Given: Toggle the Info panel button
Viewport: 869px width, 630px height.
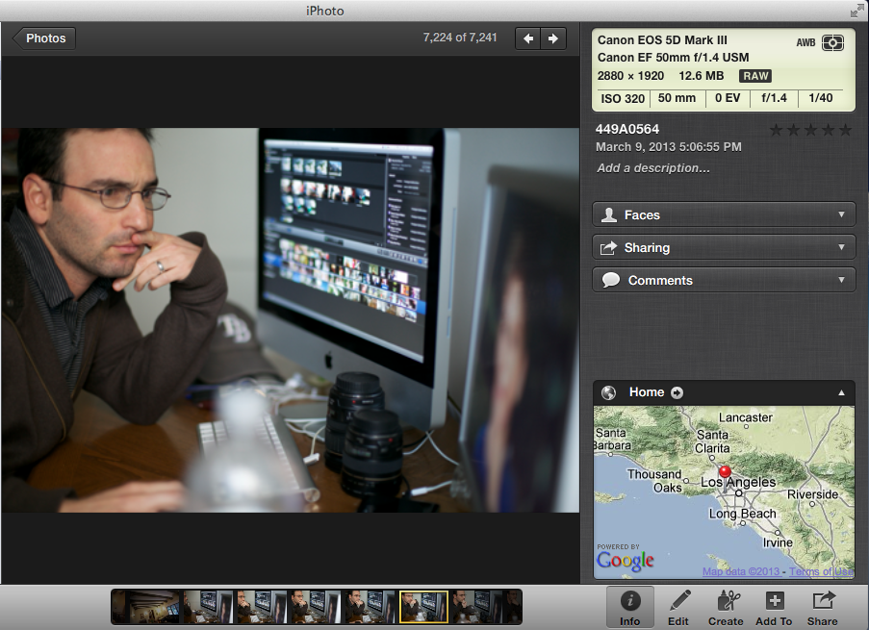Looking at the screenshot, I should (630, 607).
